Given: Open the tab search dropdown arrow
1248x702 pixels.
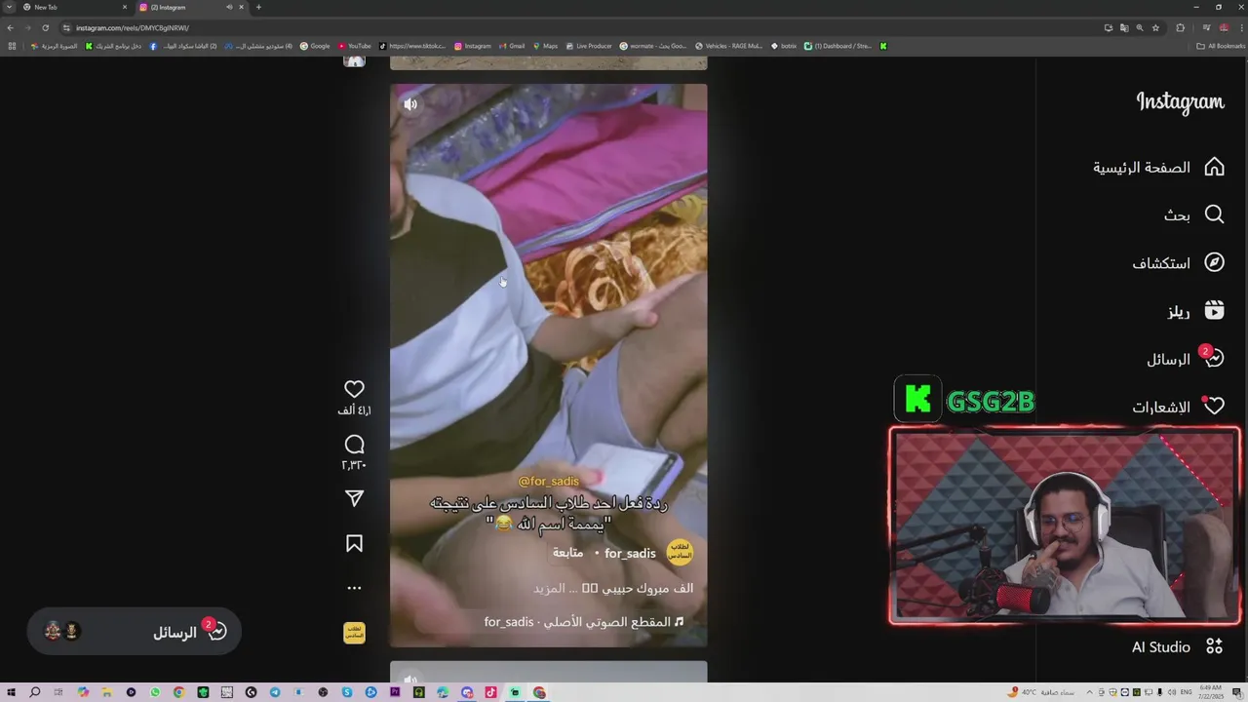Looking at the screenshot, I should click(x=9, y=7).
